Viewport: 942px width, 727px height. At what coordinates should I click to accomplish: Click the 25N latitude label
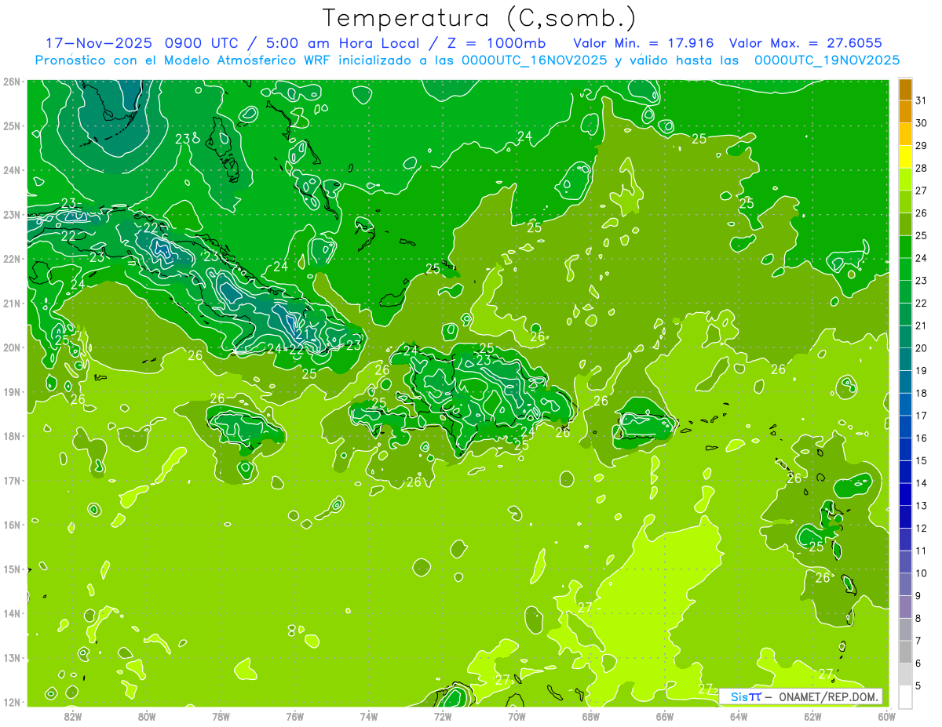[12, 126]
